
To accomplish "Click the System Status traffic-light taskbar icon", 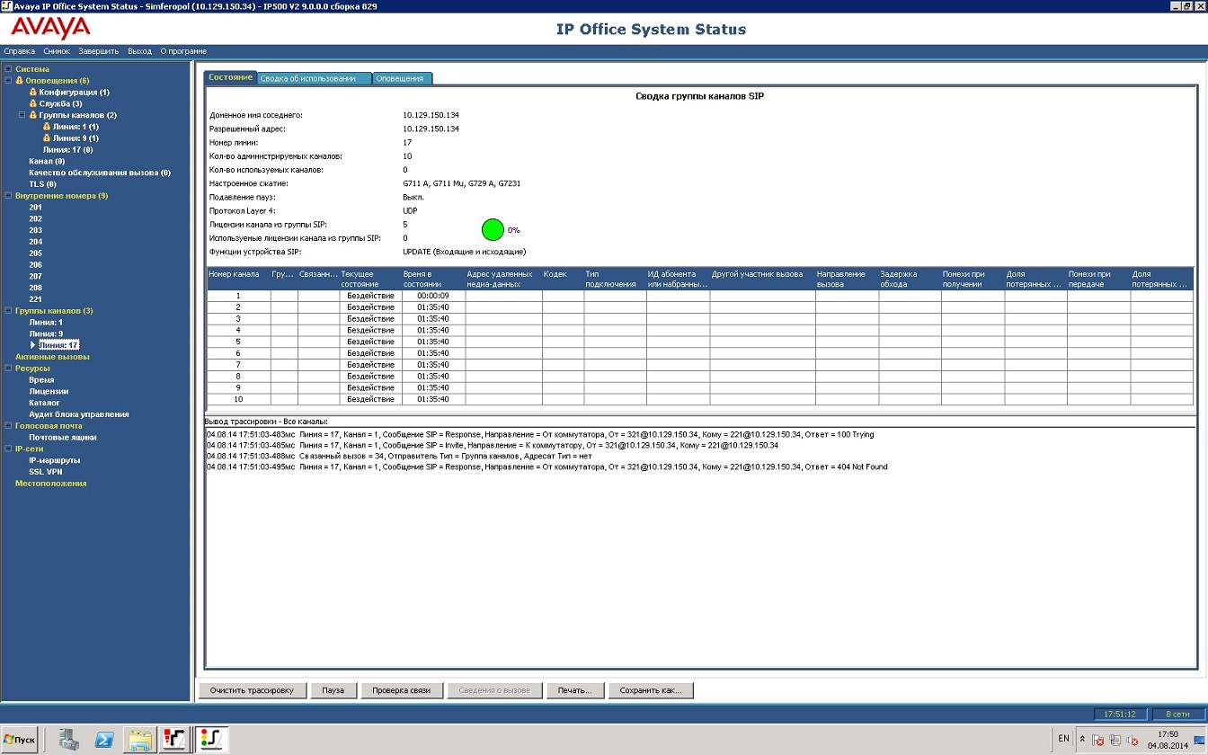I will pyautogui.click(x=211, y=739).
